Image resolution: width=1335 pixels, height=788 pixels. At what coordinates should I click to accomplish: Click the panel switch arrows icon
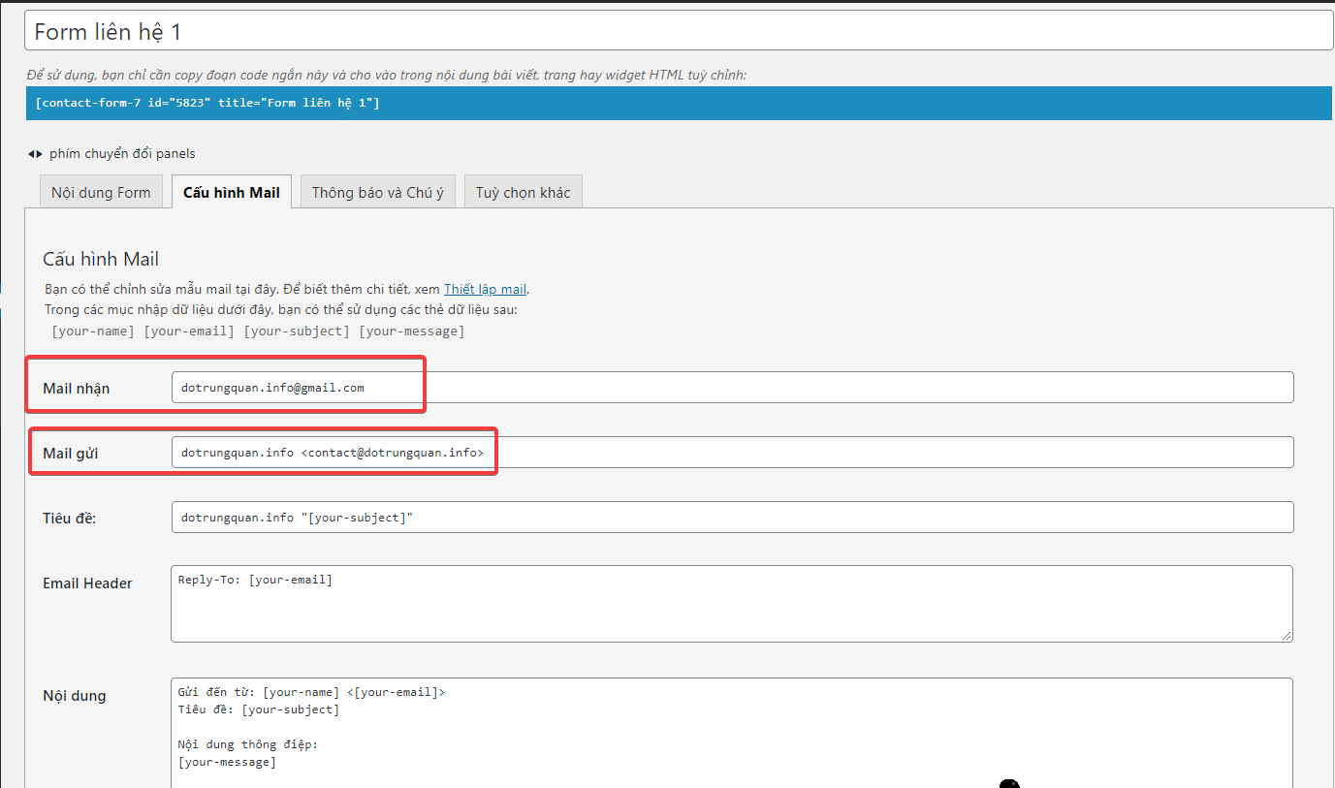[36, 153]
